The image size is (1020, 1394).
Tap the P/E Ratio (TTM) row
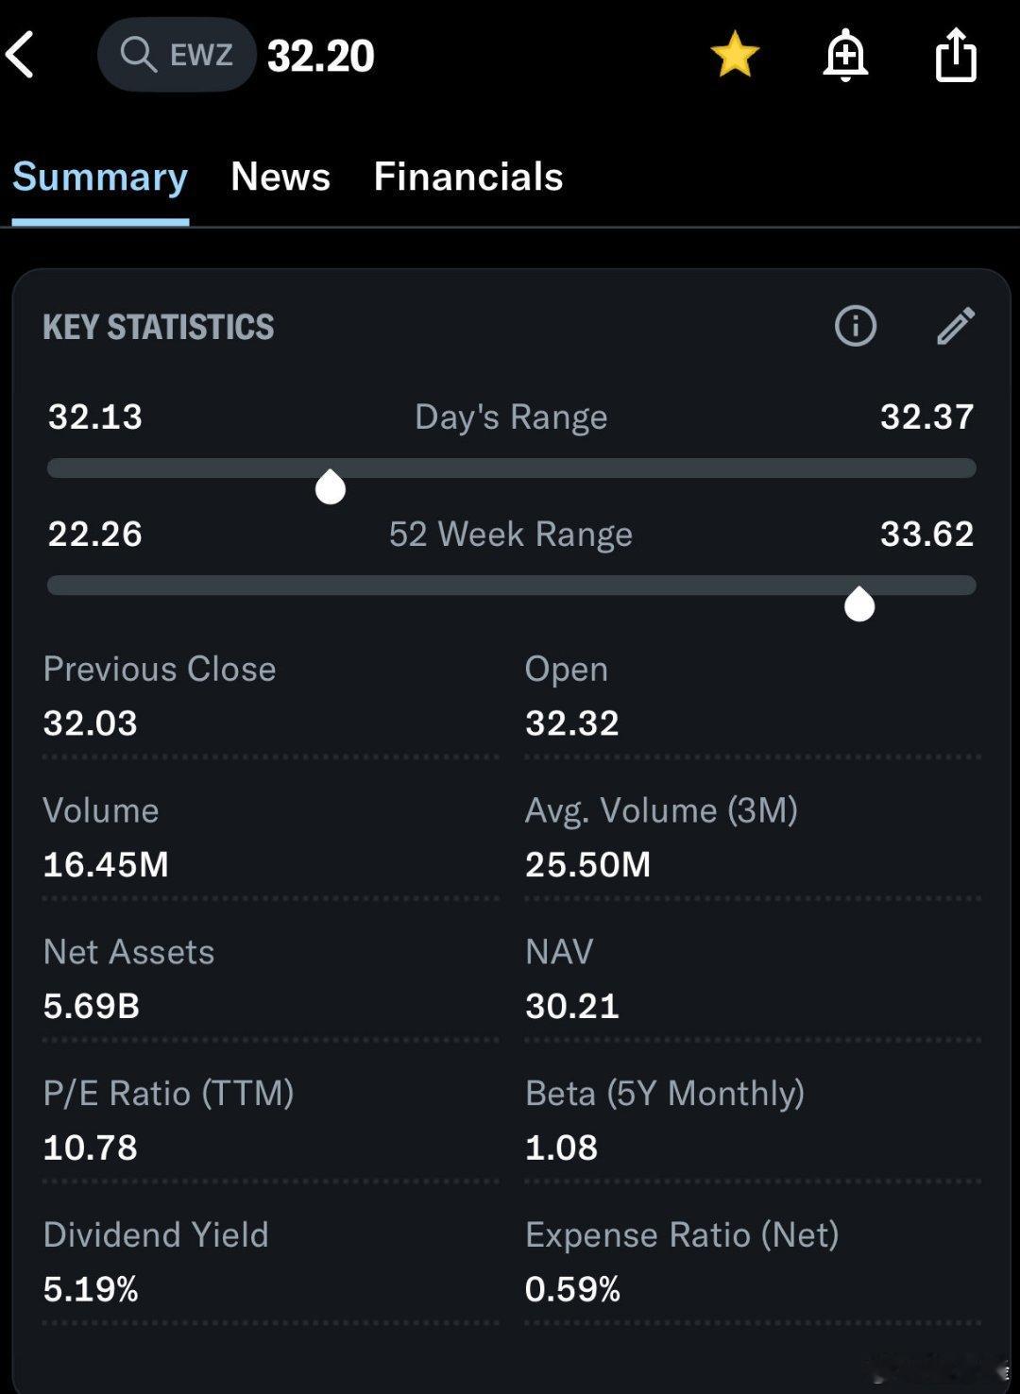coord(168,1120)
